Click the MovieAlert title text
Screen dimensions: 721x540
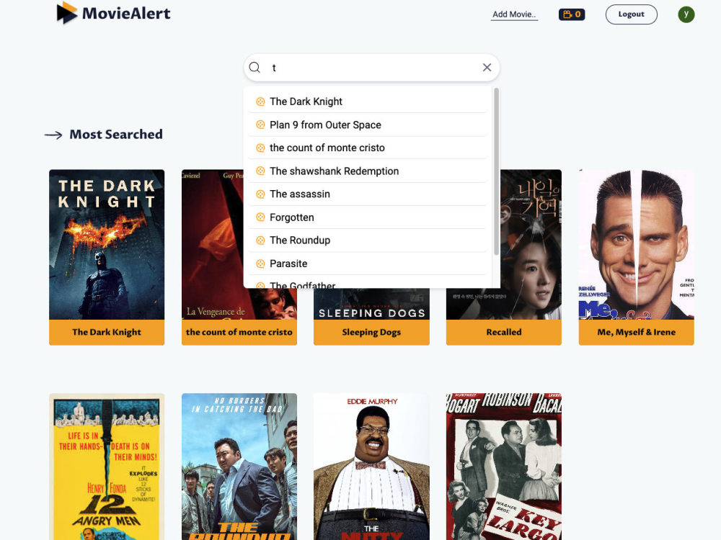click(x=126, y=13)
